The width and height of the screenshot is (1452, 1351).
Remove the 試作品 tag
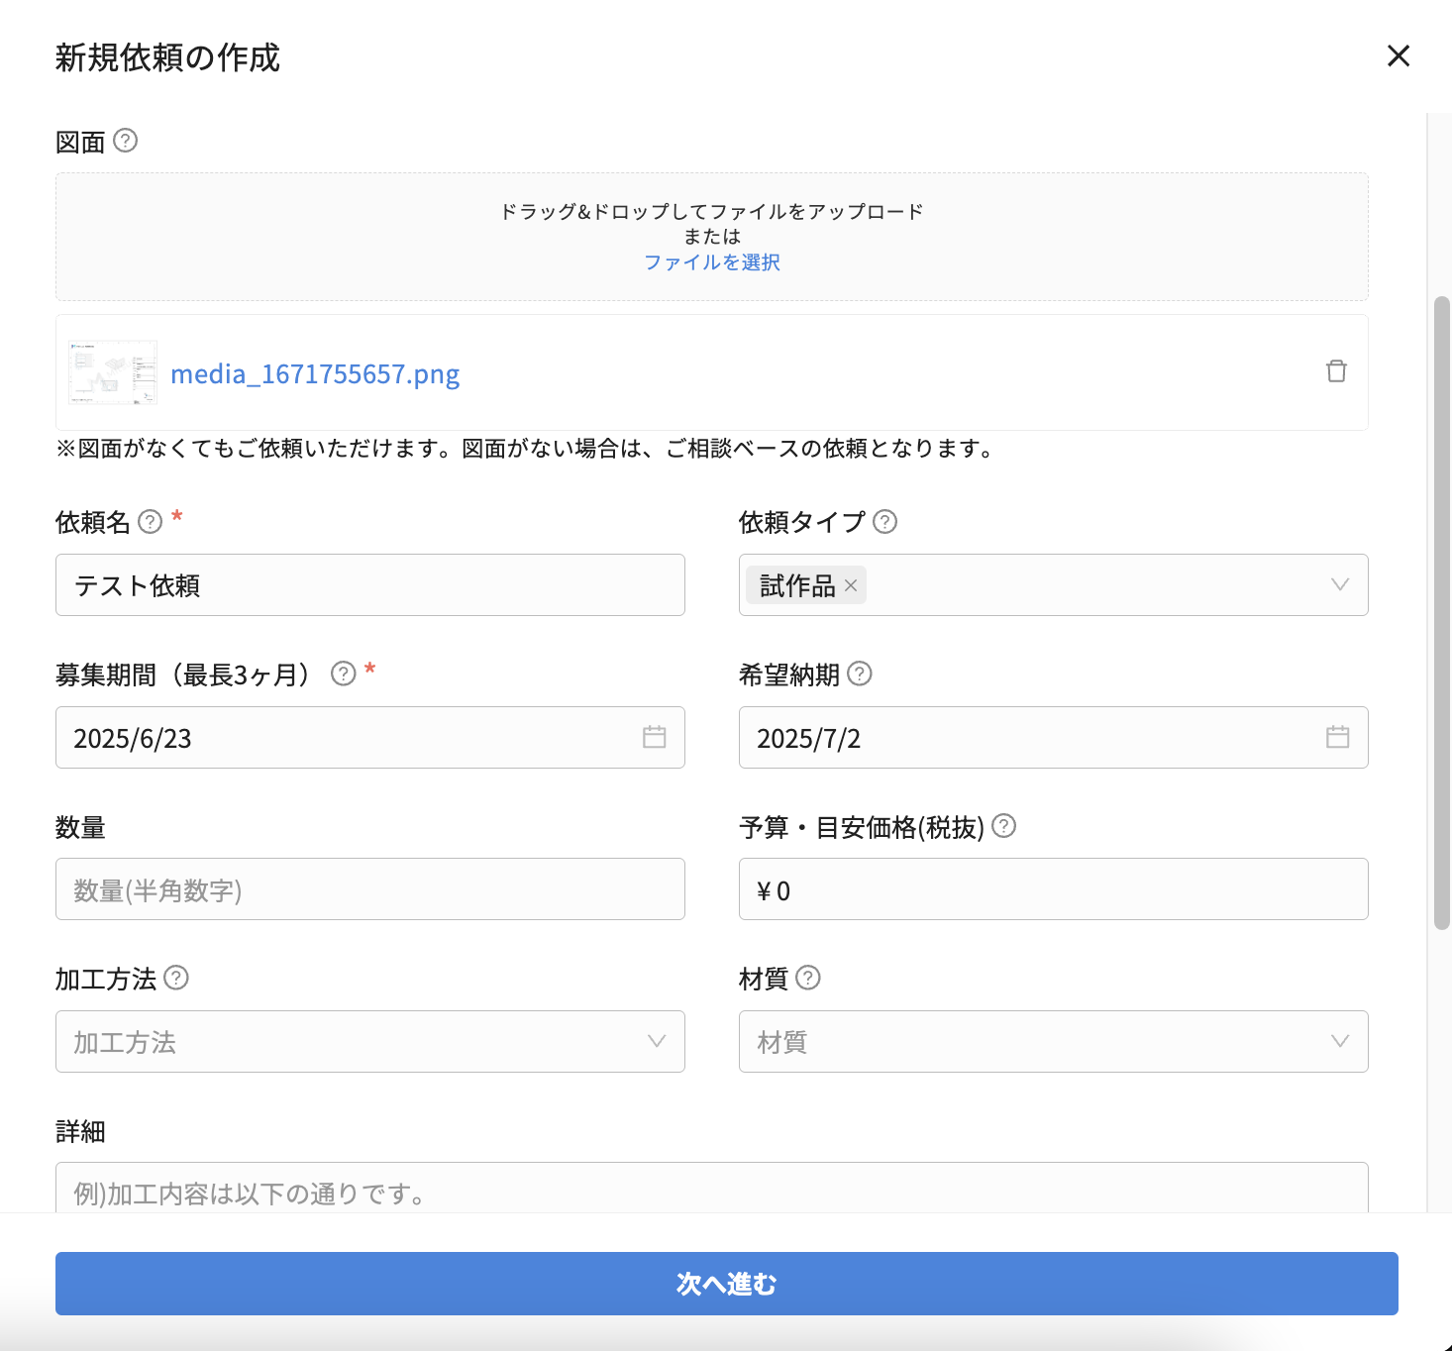tap(851, 585)
